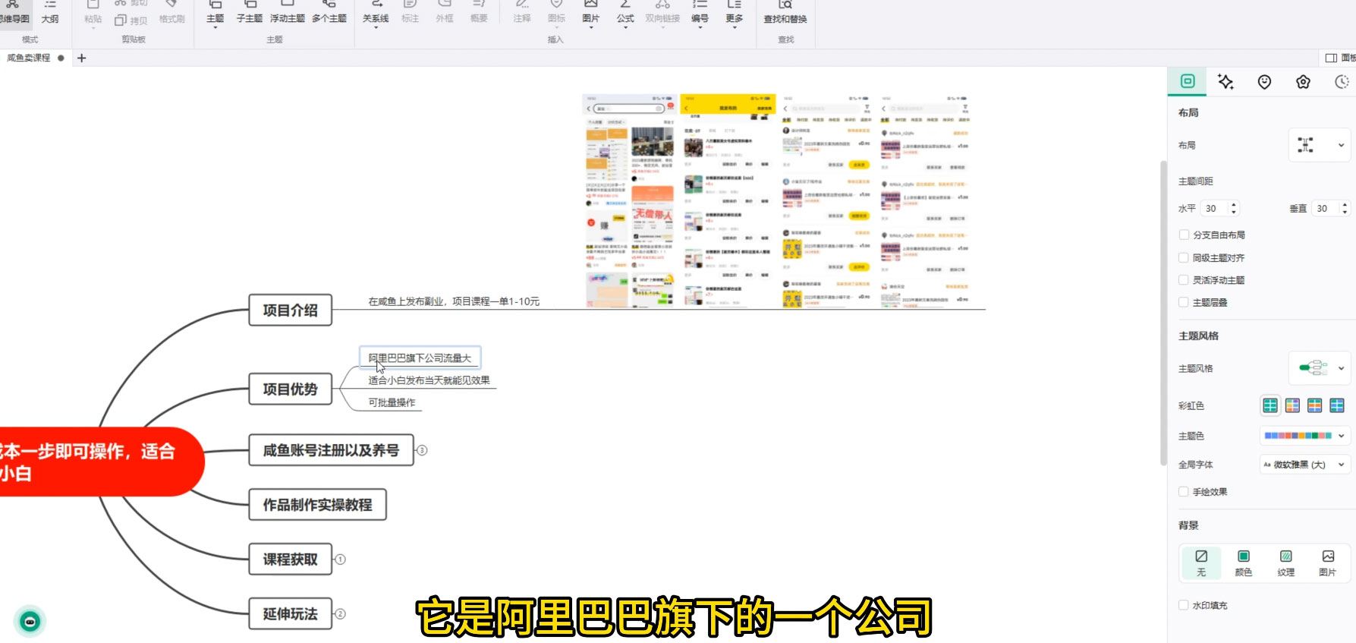Expand the 全局字体 font dropdown
The height and width of the screenshot is (643, 1356).
pos(1304,465)
